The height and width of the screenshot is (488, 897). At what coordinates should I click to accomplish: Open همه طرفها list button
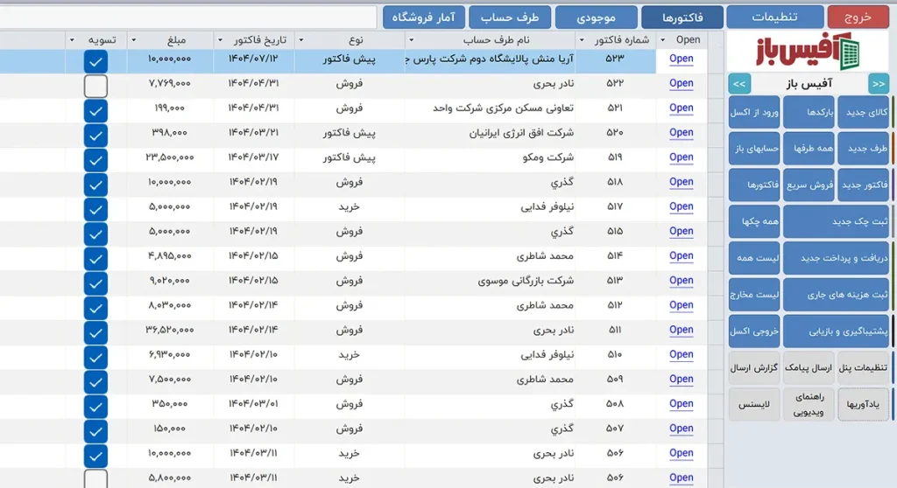[809, 149]
